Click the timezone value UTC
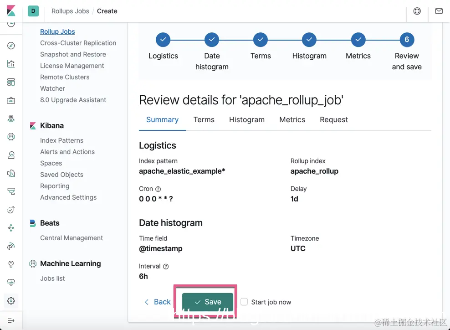Image resolution: width=450 pixels, height=330 pixels. (298, 248)
